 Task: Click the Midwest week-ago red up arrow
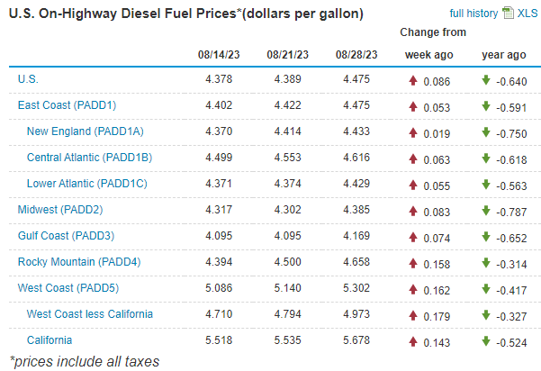[x=413, y=210]
